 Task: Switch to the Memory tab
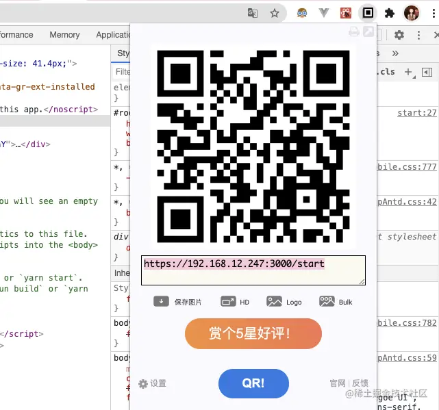(x=64, y=35)
